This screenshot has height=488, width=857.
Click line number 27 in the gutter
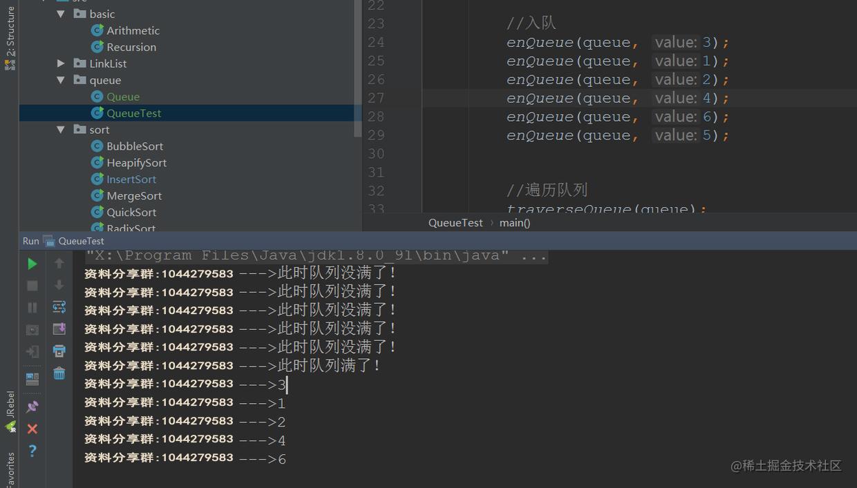pyautogui.click(x=376, y=98)
